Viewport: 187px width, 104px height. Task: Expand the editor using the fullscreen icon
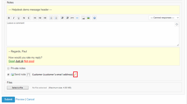[x=177, y=24]
